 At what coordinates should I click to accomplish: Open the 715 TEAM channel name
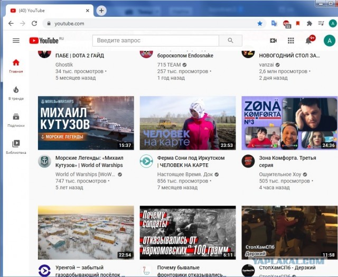(x=169, y=64)
